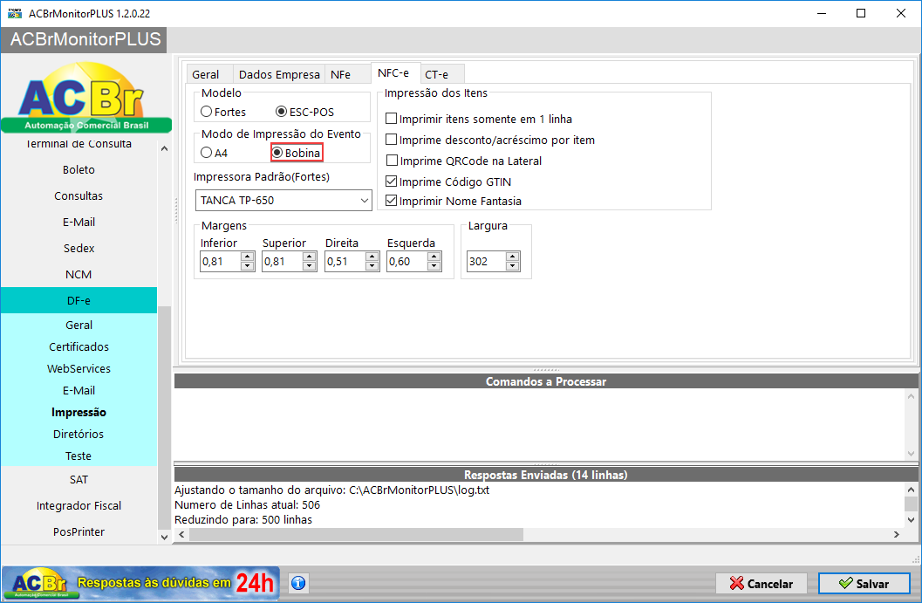Open E-Mail under DF-e submenu

coord(79,390)
